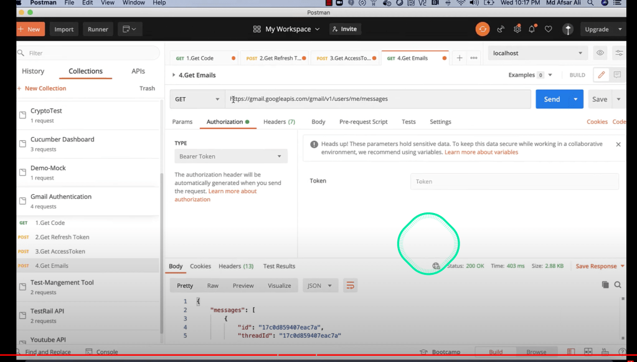Click the New Collection link
The width and height of the screenshot is (637, 362).
42,88
